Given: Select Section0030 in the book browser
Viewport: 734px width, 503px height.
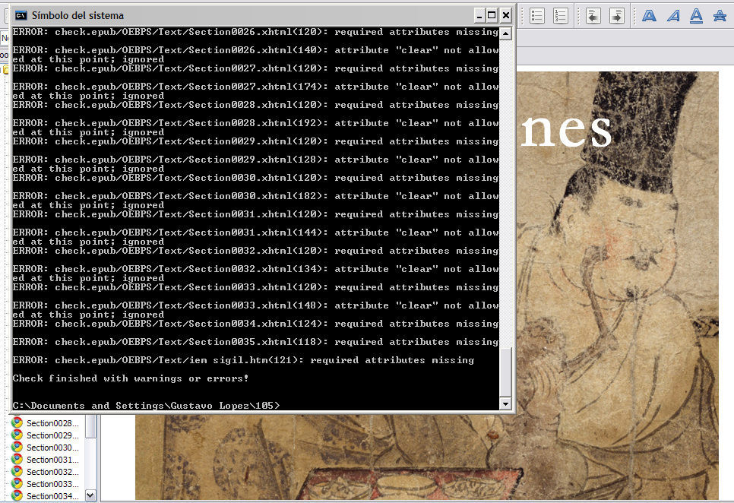Looking at the screenshot, I should pyautogui.click(x=52, y=448).
